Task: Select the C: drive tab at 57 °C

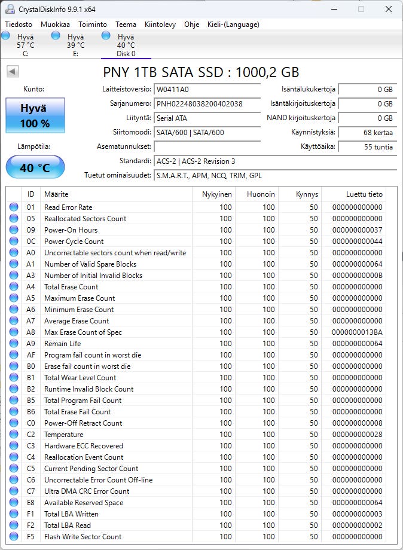Action: click(25, 45)
